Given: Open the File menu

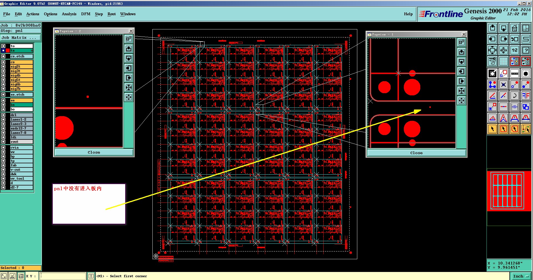Looking at the screenshot, I should (x=7, y=14).
